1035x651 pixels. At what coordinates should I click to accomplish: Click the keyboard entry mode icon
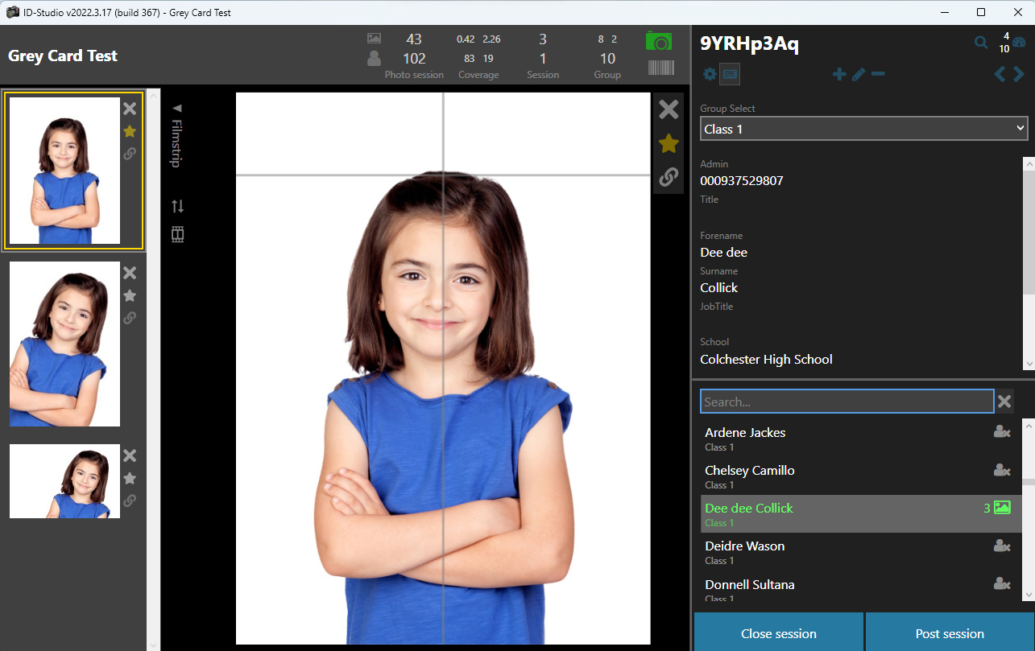[x=730, y=75]
